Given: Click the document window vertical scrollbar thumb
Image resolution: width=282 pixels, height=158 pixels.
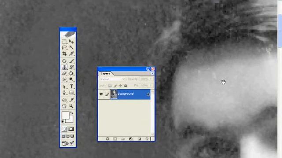Looking at the screenshot, I should 280,31.
